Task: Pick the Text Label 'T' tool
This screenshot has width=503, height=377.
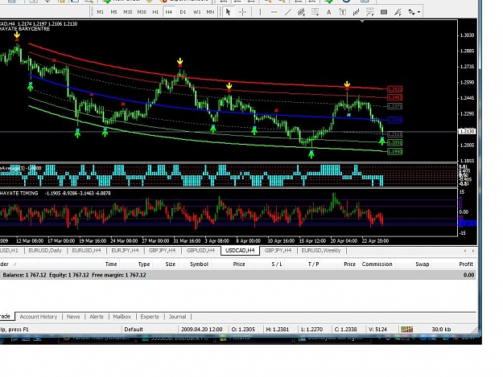Action: (343, 12)
